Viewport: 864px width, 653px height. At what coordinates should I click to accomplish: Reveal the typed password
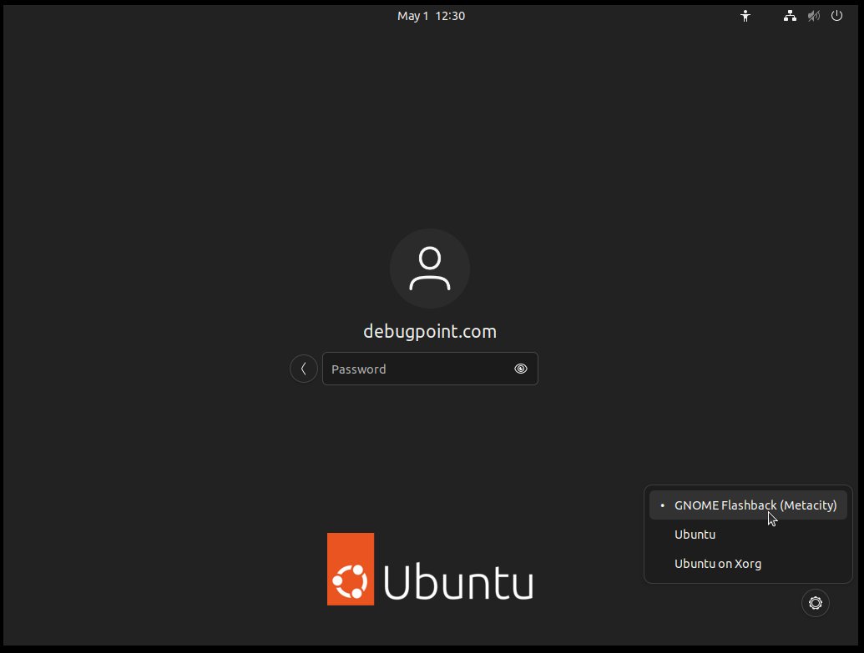click(x=520, y=368)
